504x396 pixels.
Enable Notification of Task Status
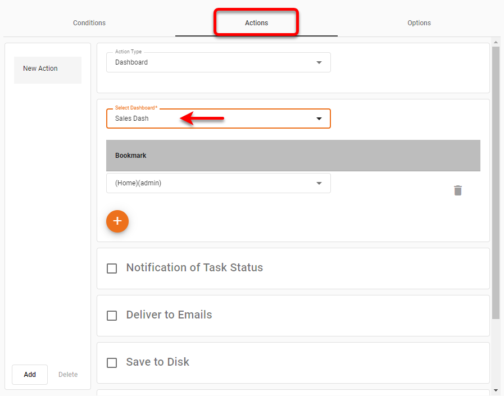pos(112,268)
